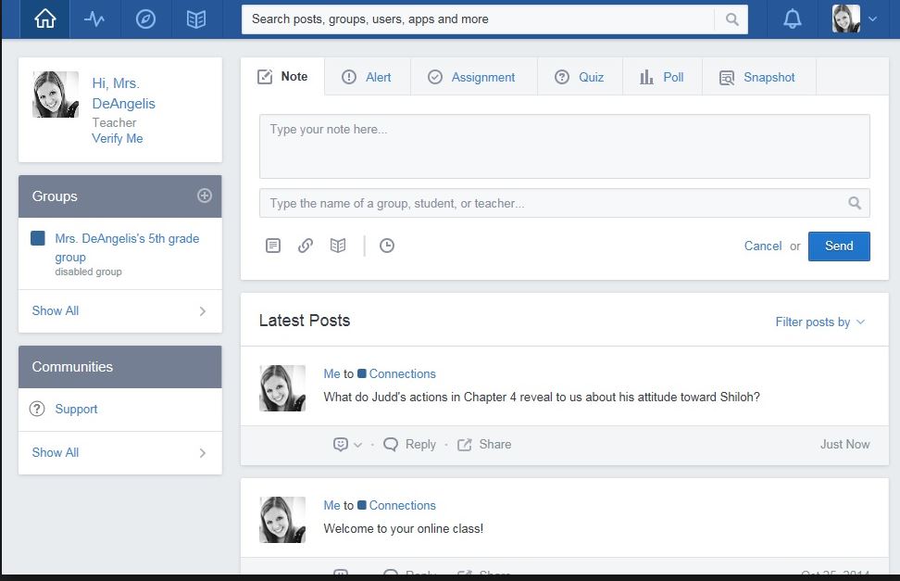The image size is (900, 581).
Task: Open the Progress activity pulse icon
Action: pyautogui.click(x=94, y=19)
